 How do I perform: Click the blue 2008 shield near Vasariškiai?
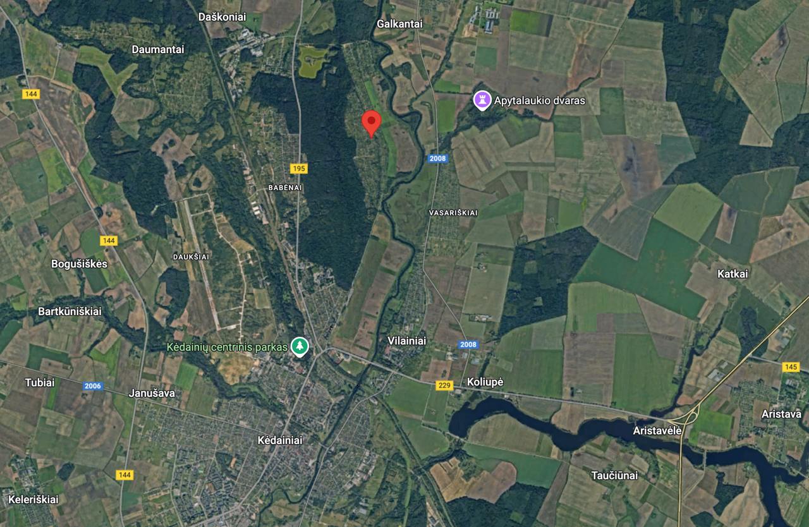point(437,159)
